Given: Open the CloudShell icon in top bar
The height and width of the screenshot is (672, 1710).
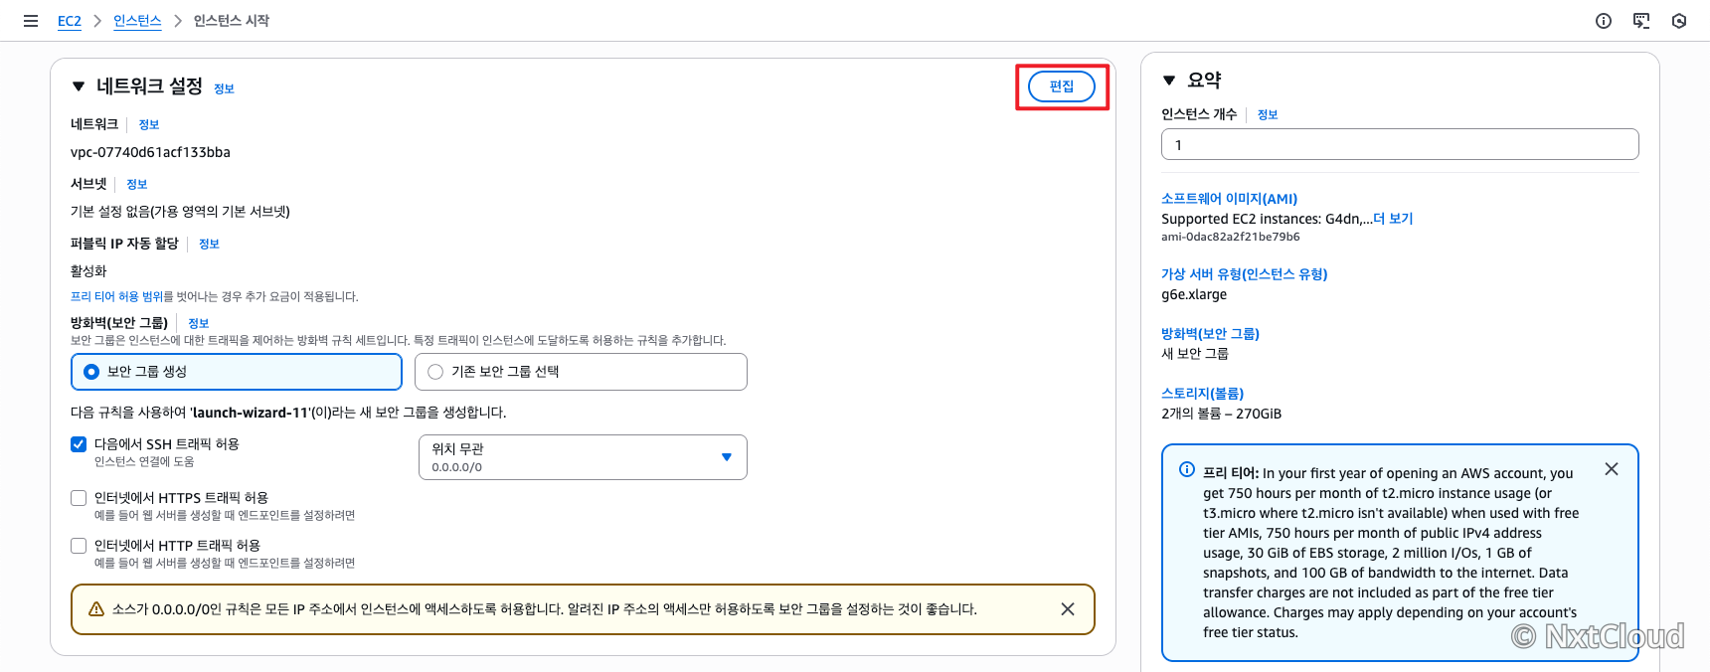Looking at the screenshot, I should click(x=1641, y=21).
